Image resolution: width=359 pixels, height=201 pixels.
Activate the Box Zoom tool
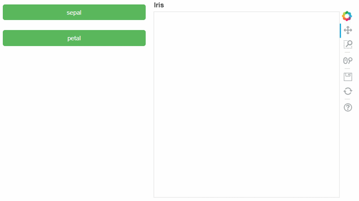coord(347,44)
